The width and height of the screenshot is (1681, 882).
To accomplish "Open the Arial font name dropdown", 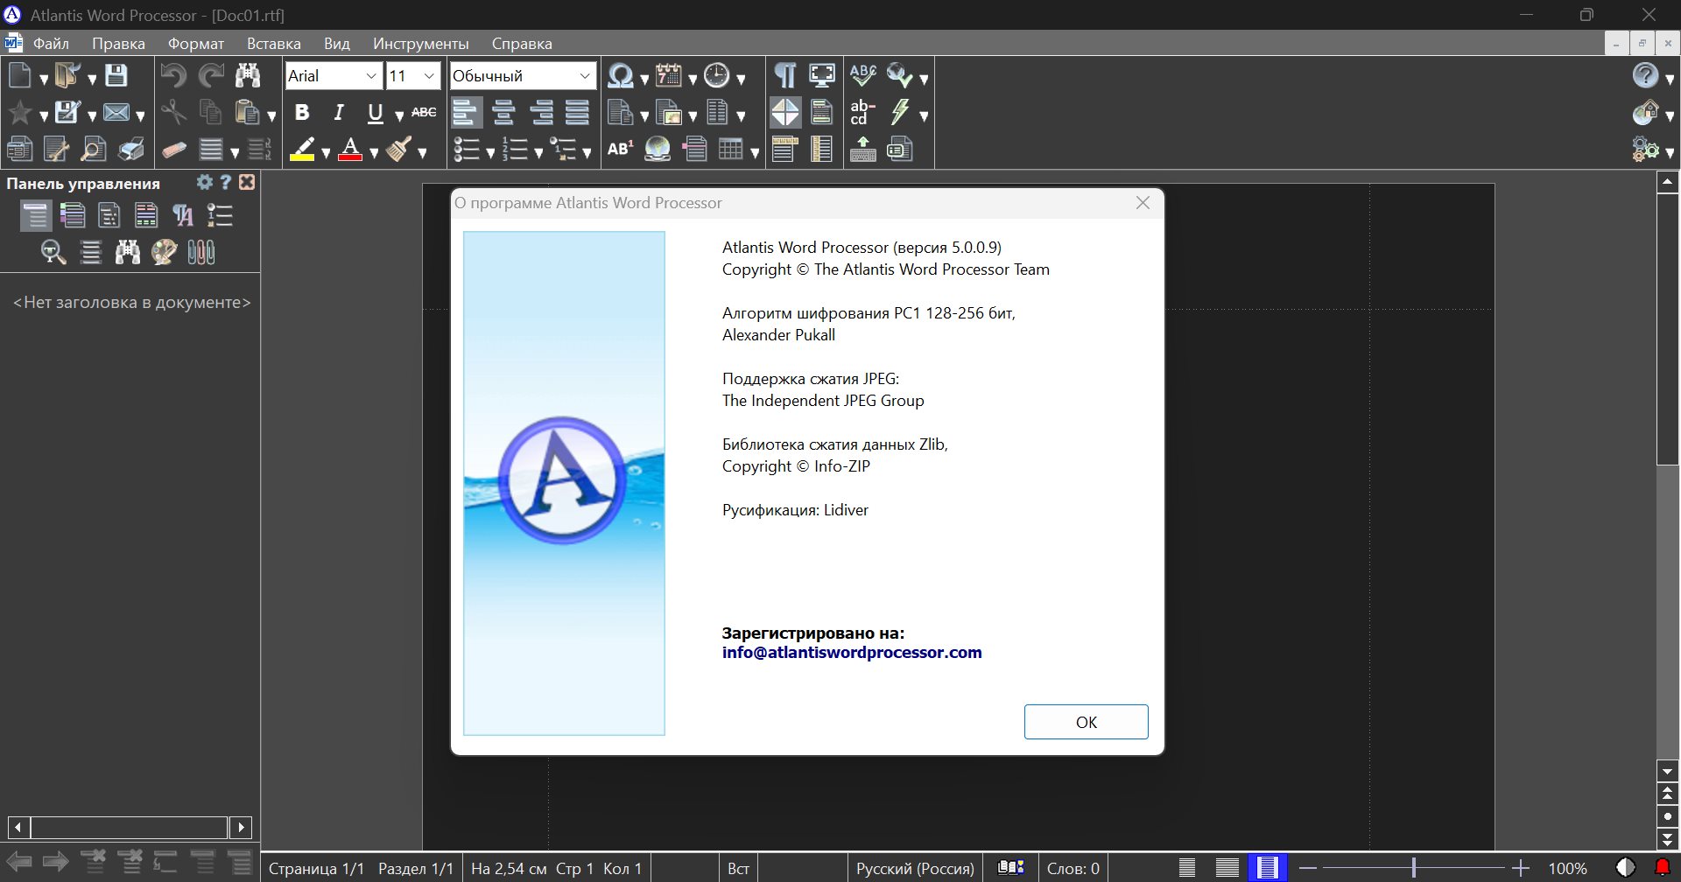I will pyautogui.click(x=371, y=76).
